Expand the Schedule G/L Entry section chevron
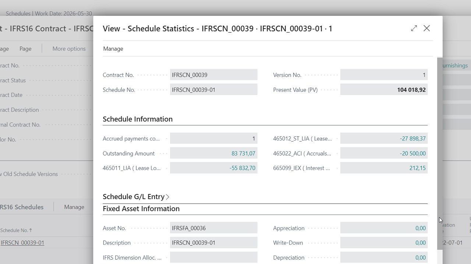471x264 pixels. (167, 197)
